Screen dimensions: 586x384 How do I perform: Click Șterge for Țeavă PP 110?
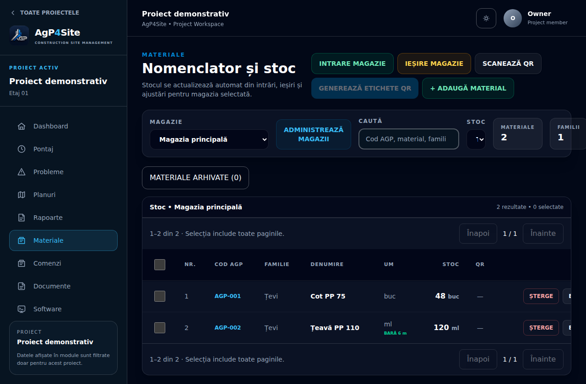click(541, 328)
